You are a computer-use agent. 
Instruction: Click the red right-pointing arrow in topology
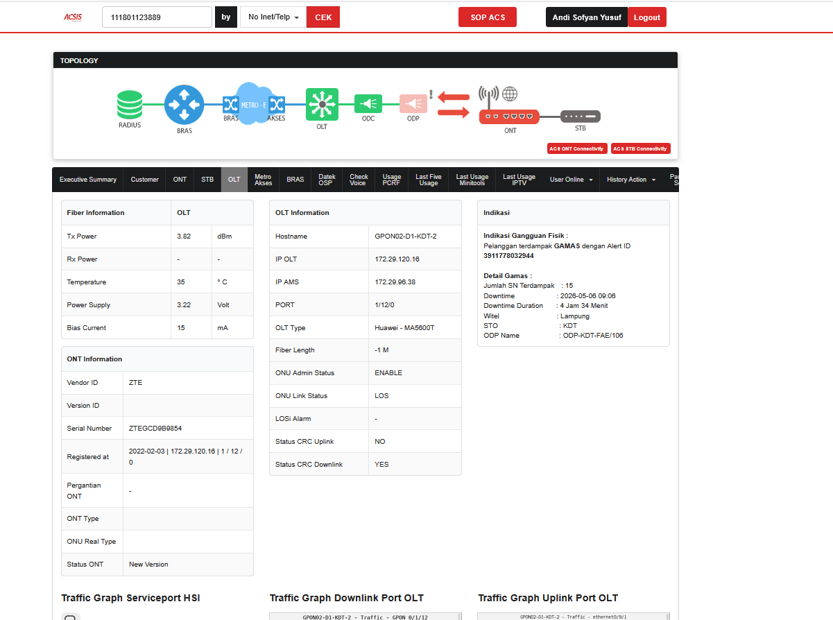tap(453, 112)
